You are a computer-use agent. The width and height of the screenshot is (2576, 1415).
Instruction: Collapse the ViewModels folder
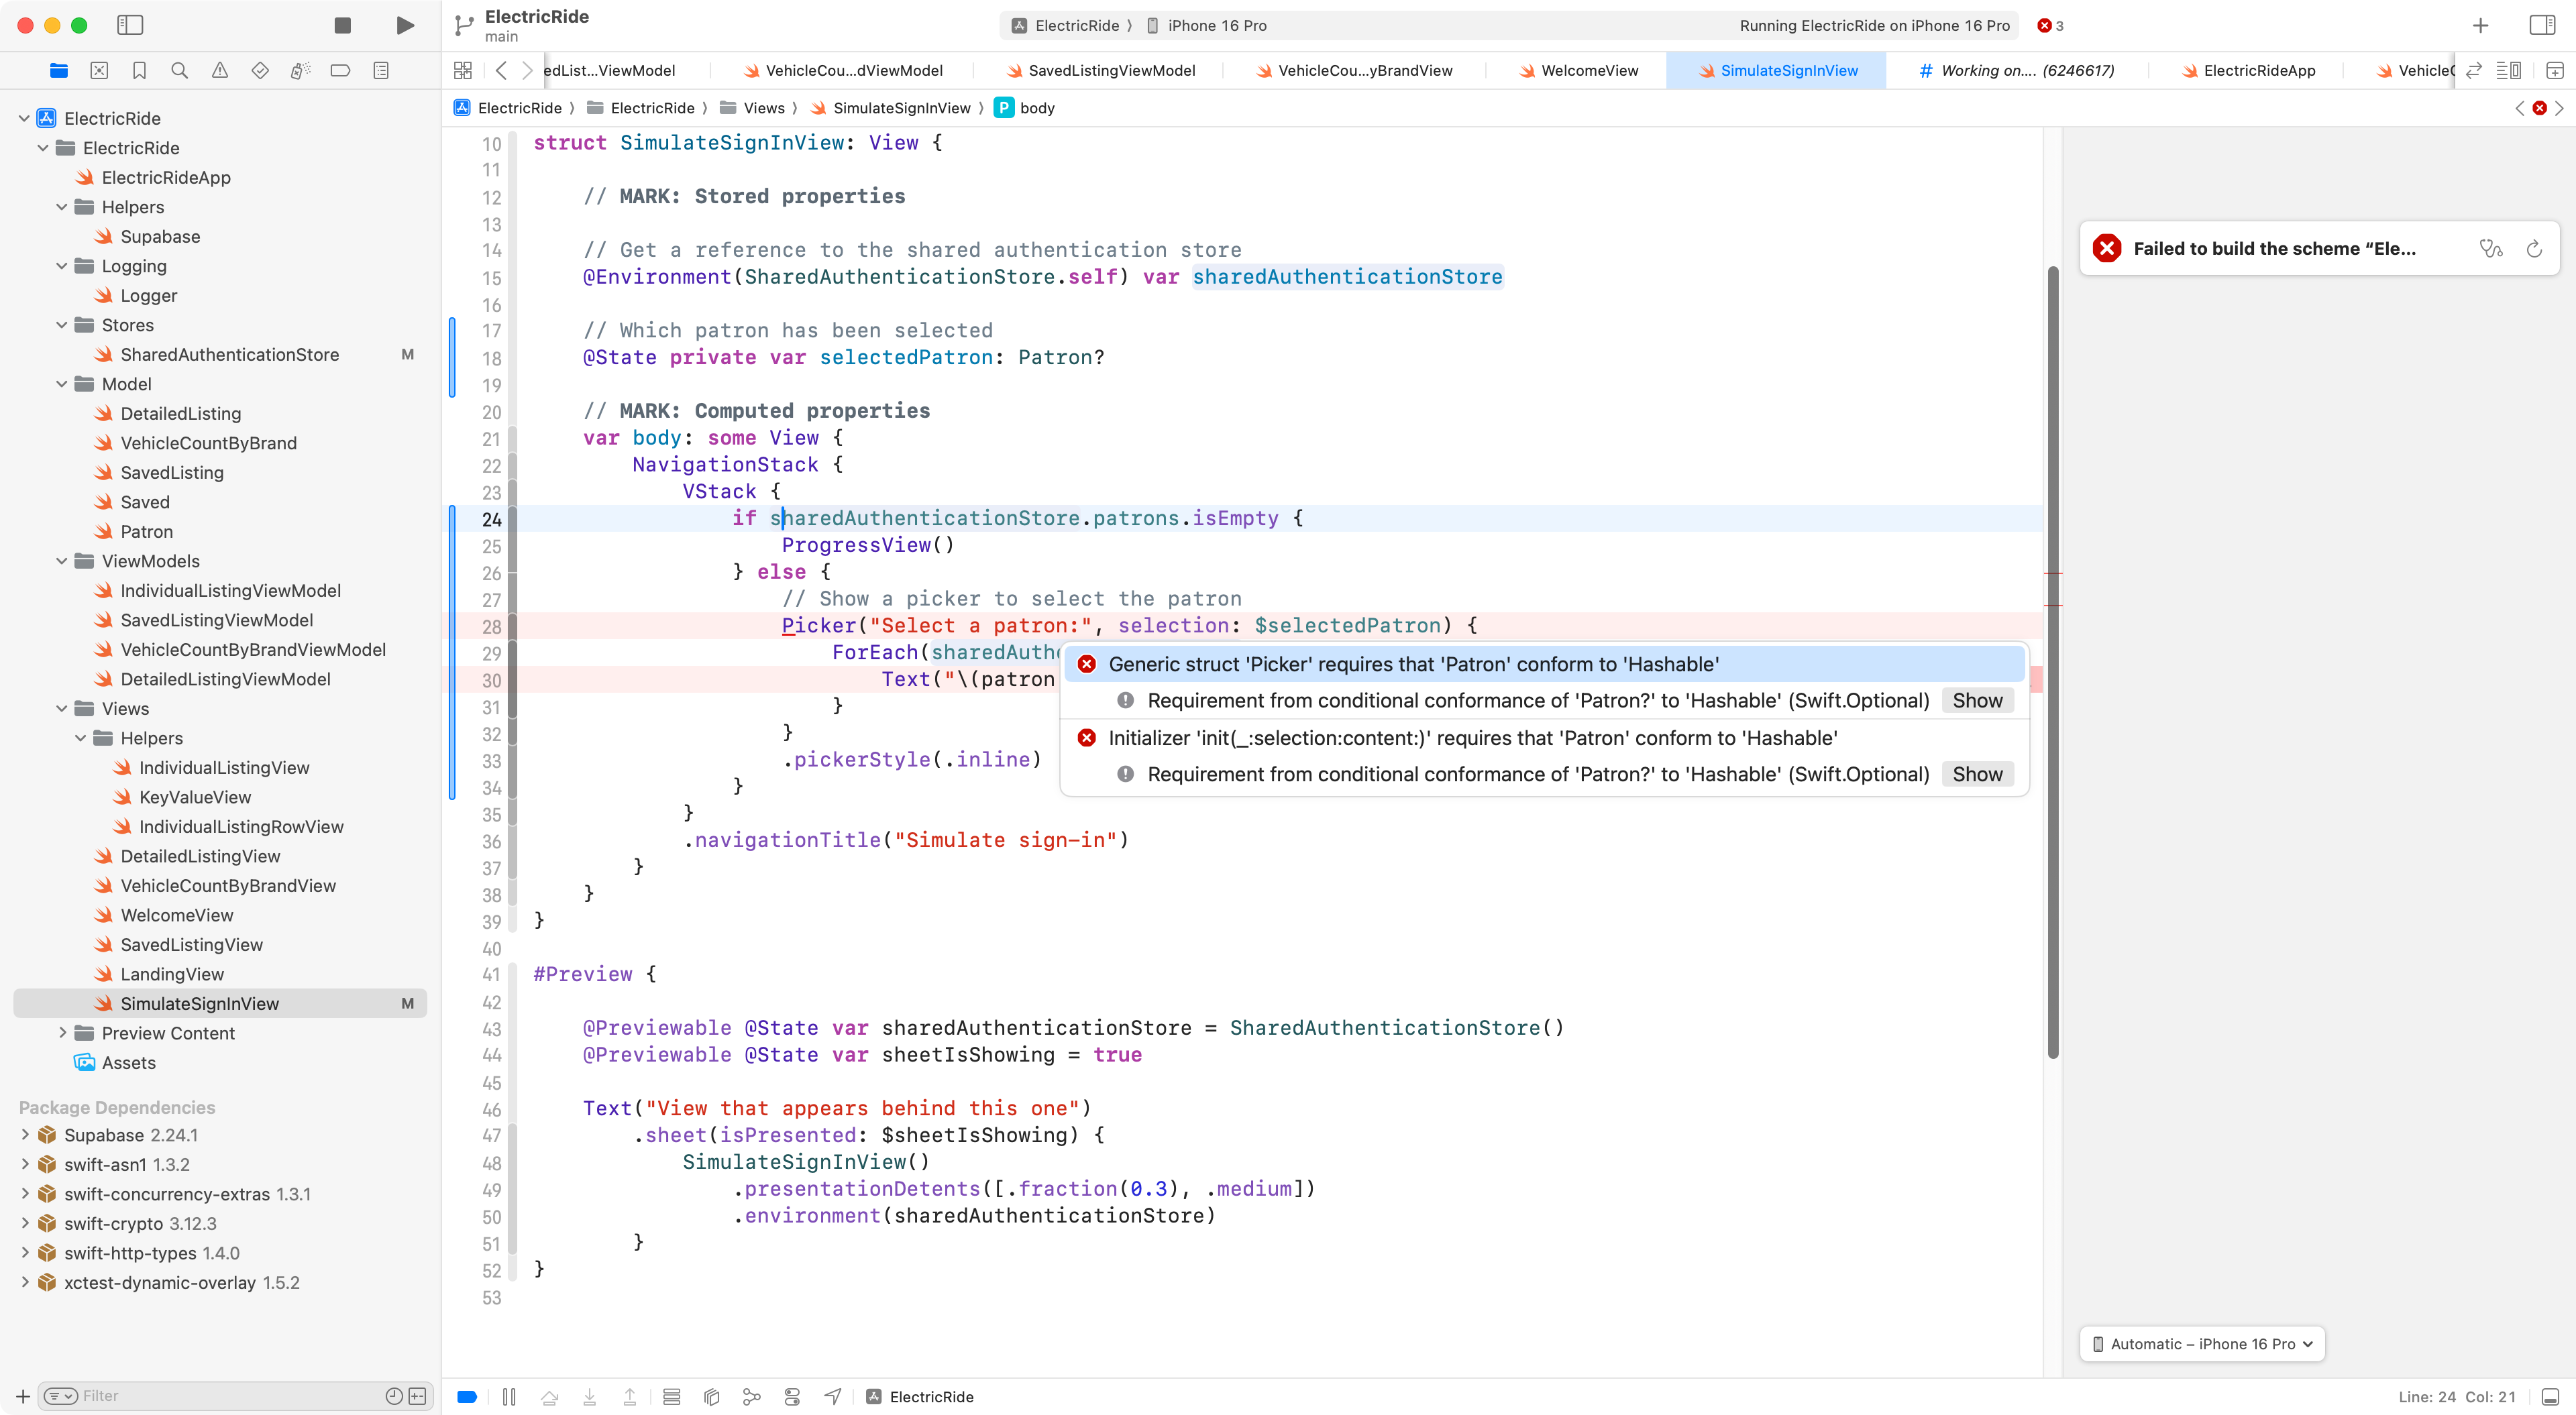(62, 561)
